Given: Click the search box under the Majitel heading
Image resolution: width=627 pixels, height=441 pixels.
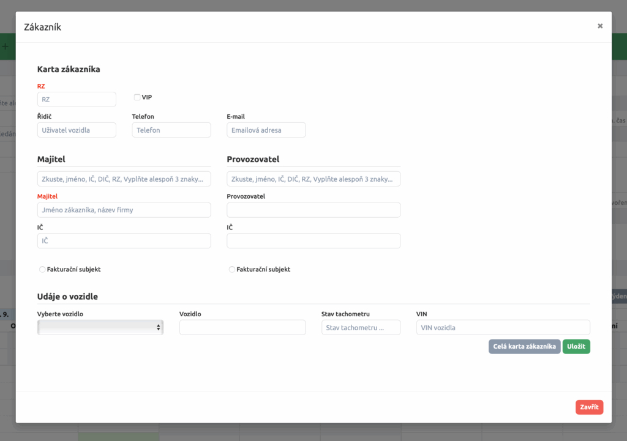Looking at the screenshot, I should pos(124,179).
